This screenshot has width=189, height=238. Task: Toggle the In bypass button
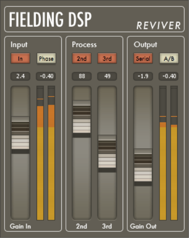(20, 58)
